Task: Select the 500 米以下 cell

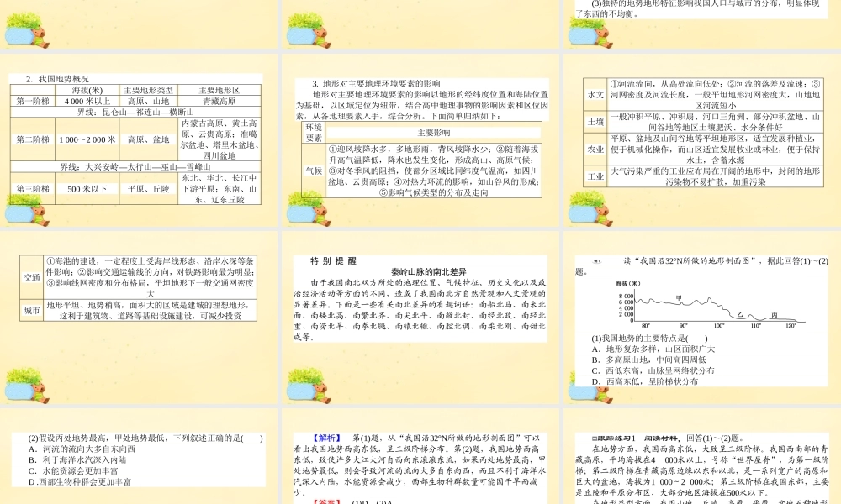Action: tap(87, 188)
